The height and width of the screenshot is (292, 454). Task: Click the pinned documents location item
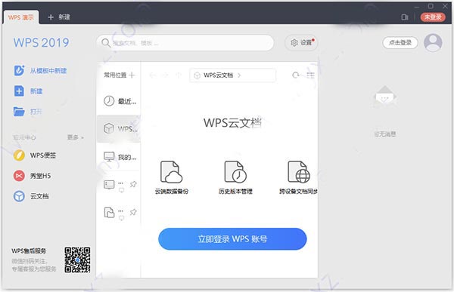(x=114, y=213)
